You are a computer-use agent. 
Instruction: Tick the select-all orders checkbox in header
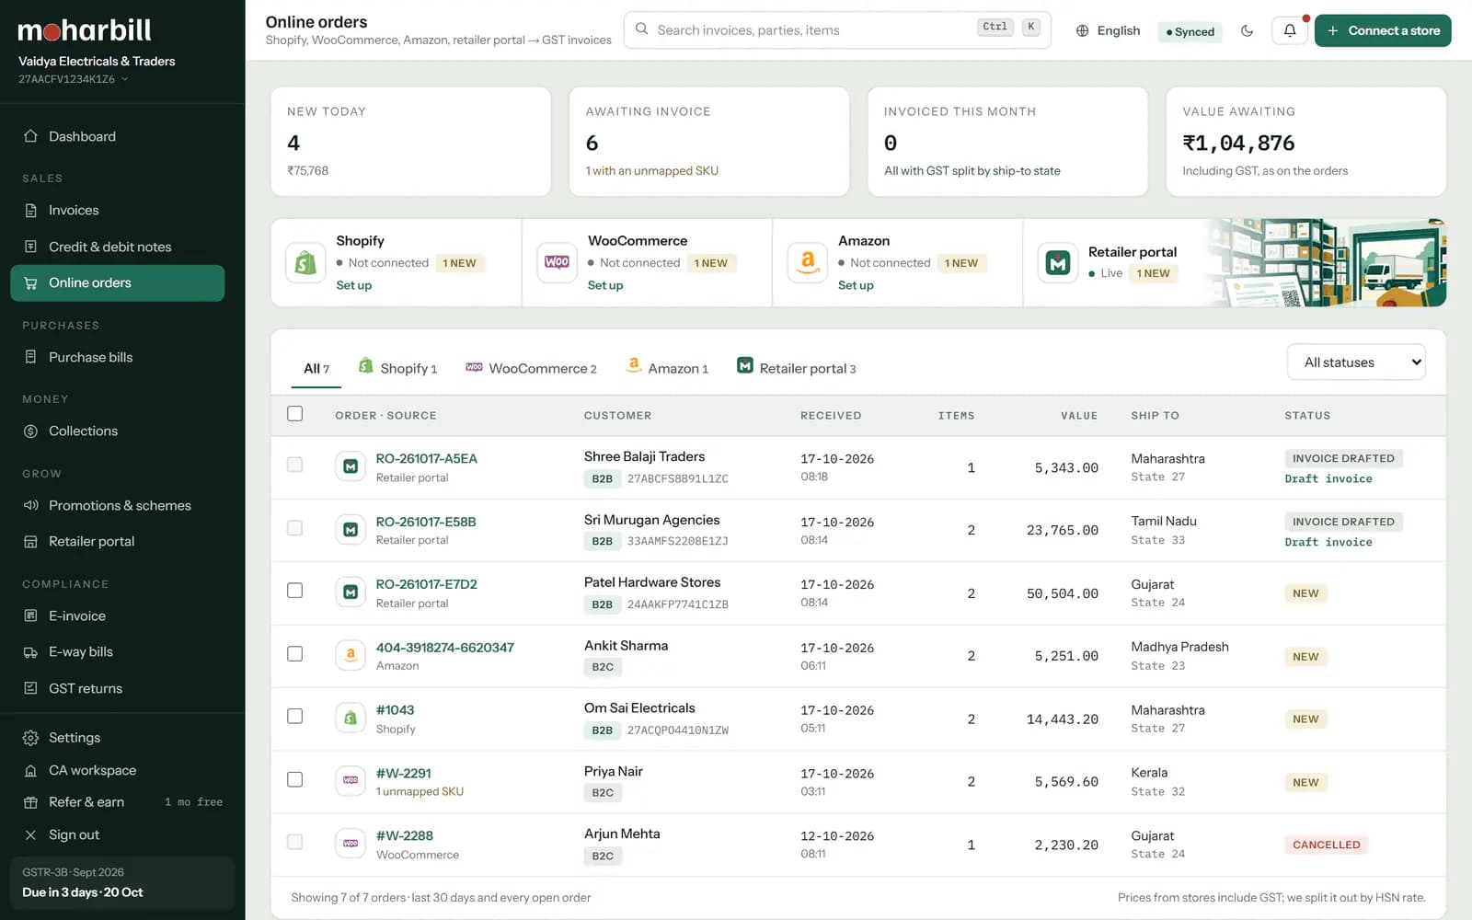click(x=294, y=414)
